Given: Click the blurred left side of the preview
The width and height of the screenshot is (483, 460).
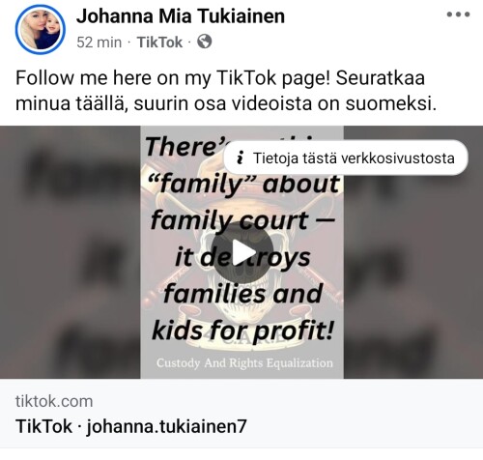Looking at the screenshot, I should tap(71, 252).
